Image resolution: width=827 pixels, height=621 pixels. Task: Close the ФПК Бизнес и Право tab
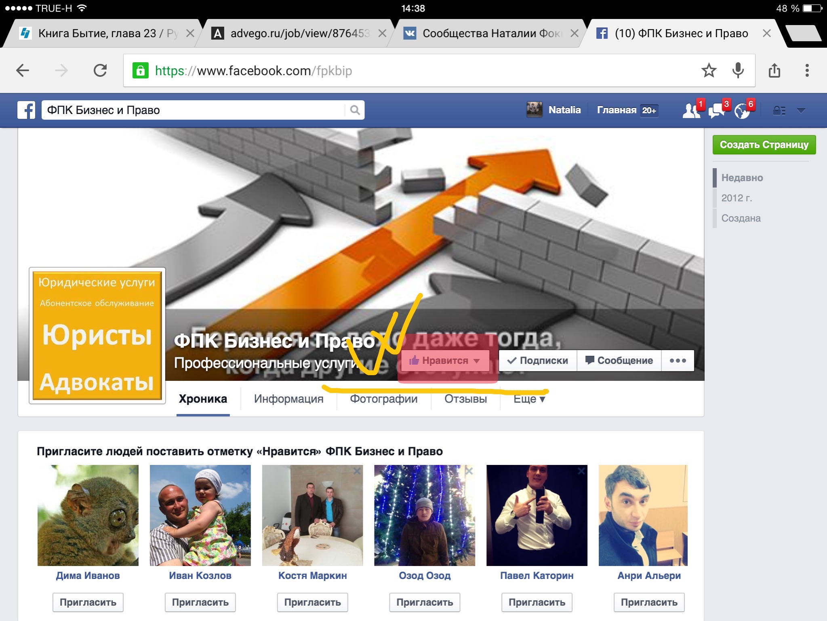tap(766, 33)
